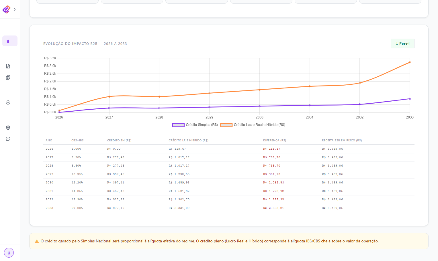Screen dimensions: 438x261
Task: Open the settings gear sidebar icon
Action: click(8, 128)
